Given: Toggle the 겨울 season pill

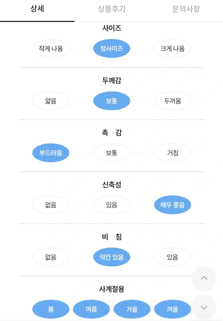Looking at the screenshot, I should [173, 309].
